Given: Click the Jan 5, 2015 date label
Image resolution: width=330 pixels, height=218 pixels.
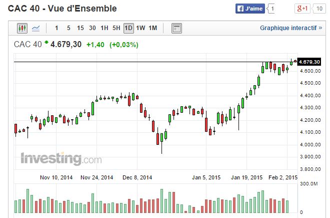Looking at the screenshot, I should [x=206, y=177].
